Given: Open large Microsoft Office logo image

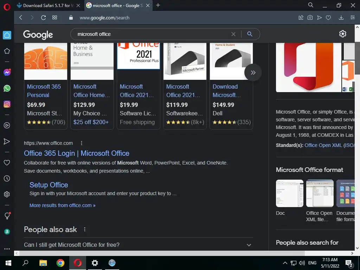Looking at the screenshot, I should coord(309,67).
